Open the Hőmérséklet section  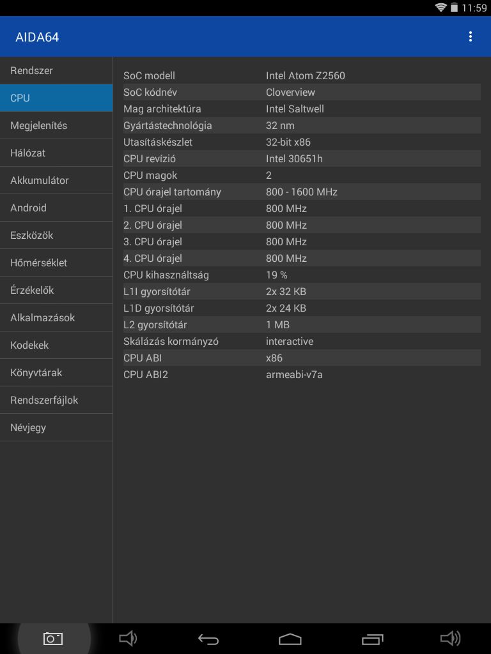pos(56,262)
